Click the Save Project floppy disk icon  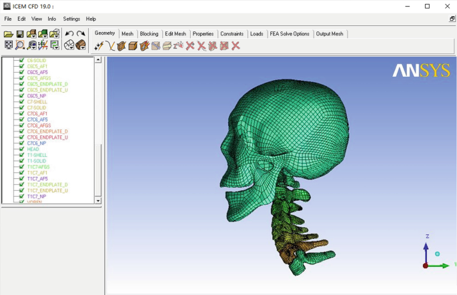click(x=20, y=34)
